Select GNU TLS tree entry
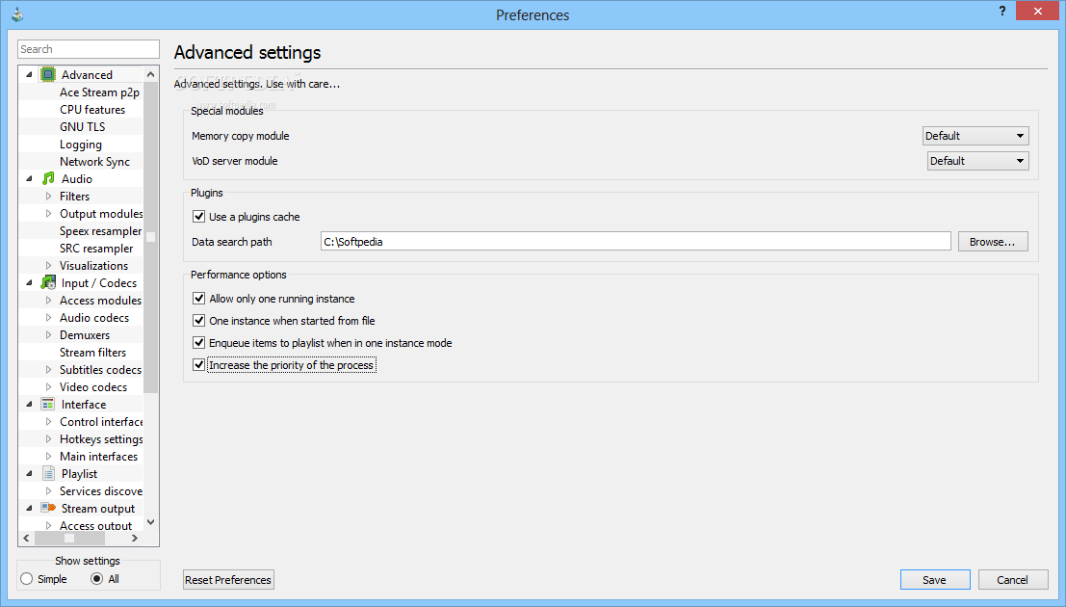Screen dimensions: 1066x607 (82, 126)
